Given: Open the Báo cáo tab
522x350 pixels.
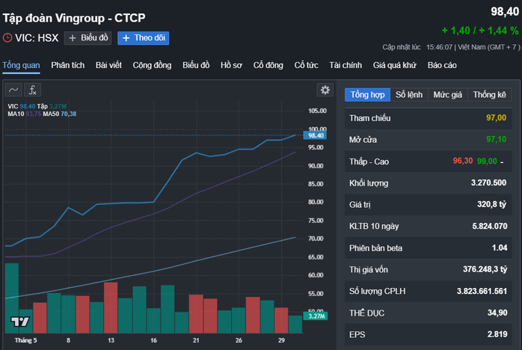Looking at the screenshot, I should coord(442,65).
